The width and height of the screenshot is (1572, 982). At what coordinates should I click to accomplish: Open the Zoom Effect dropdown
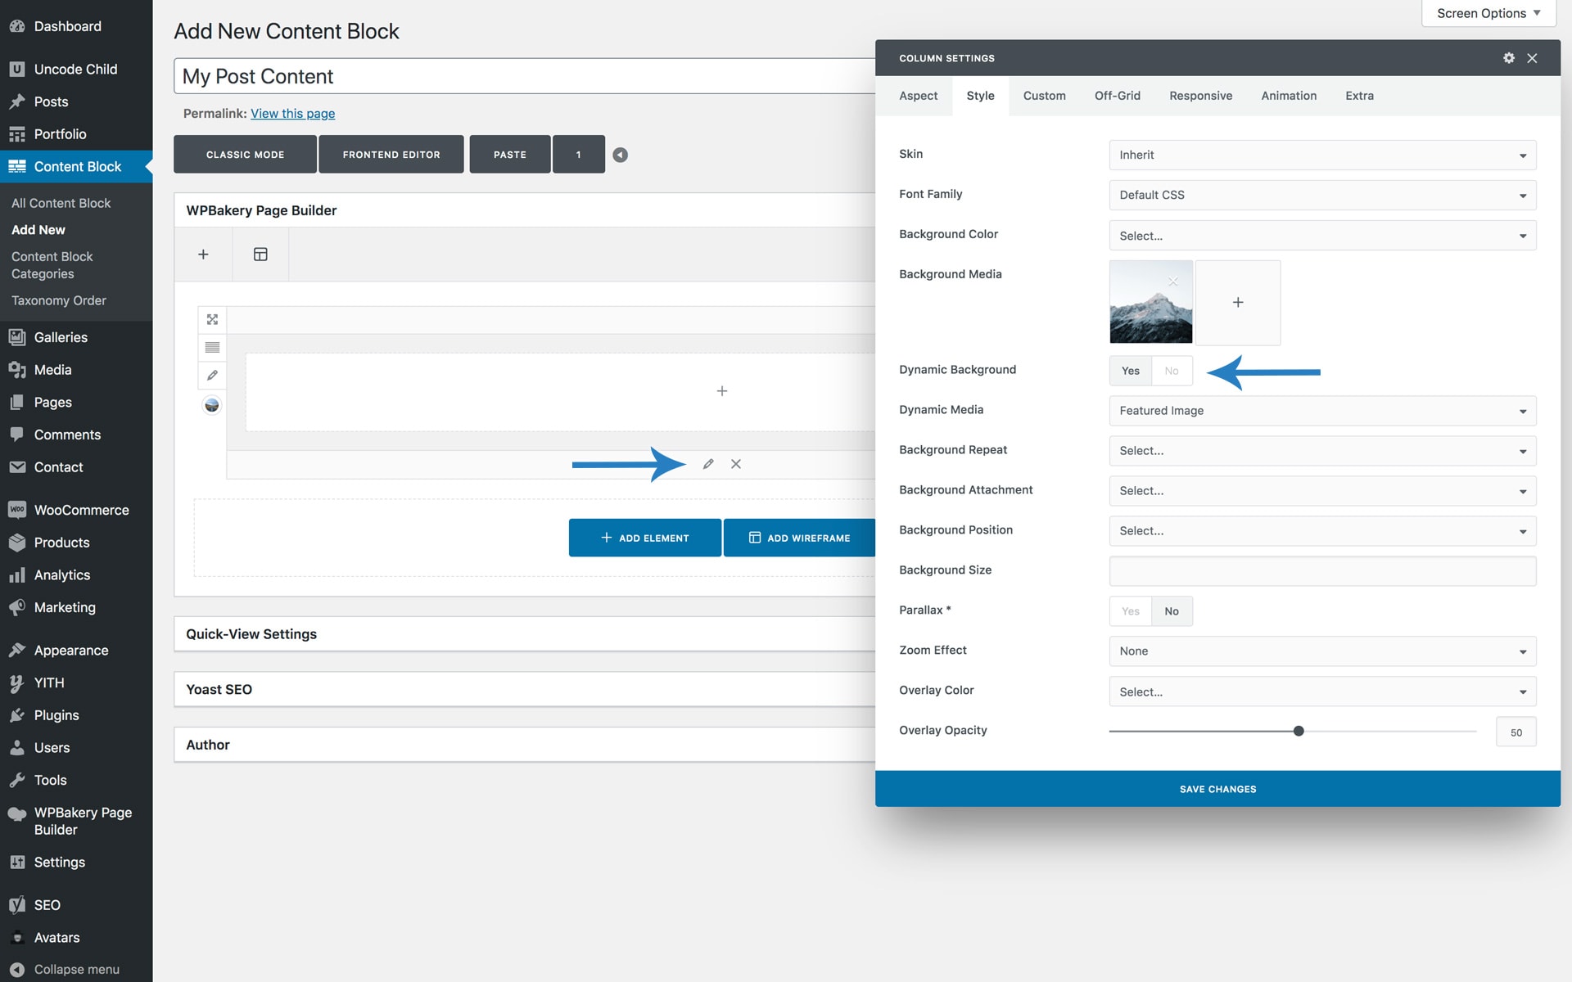tap(1321, 651)
